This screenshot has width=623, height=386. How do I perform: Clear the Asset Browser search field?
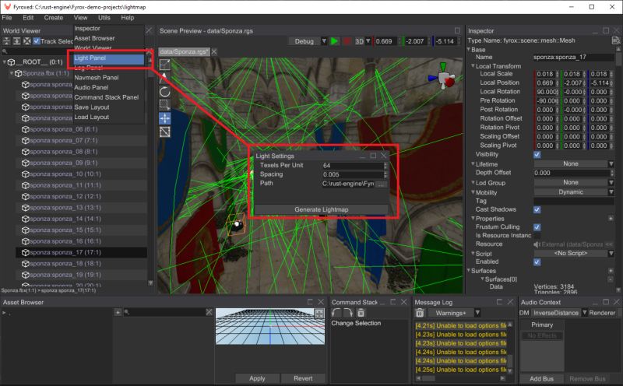(x=209, y=313)
